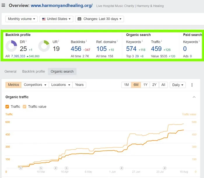
Task: Select the Years chart button
Action: pos(79,85)
